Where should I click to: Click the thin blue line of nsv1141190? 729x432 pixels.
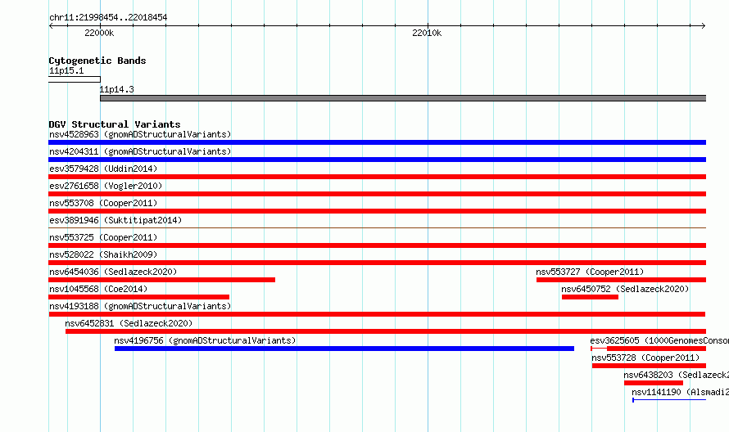[x=669, y=400]
